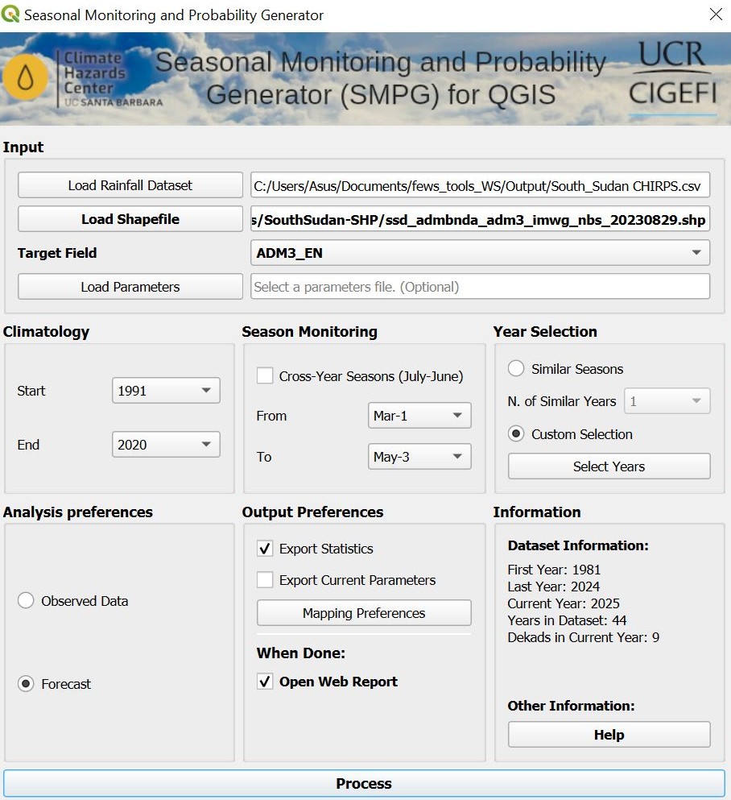This screenshot has width=731, height=800.
Task: Click the QGIS logo icon in title bar
Action: (x=11, y=15)
